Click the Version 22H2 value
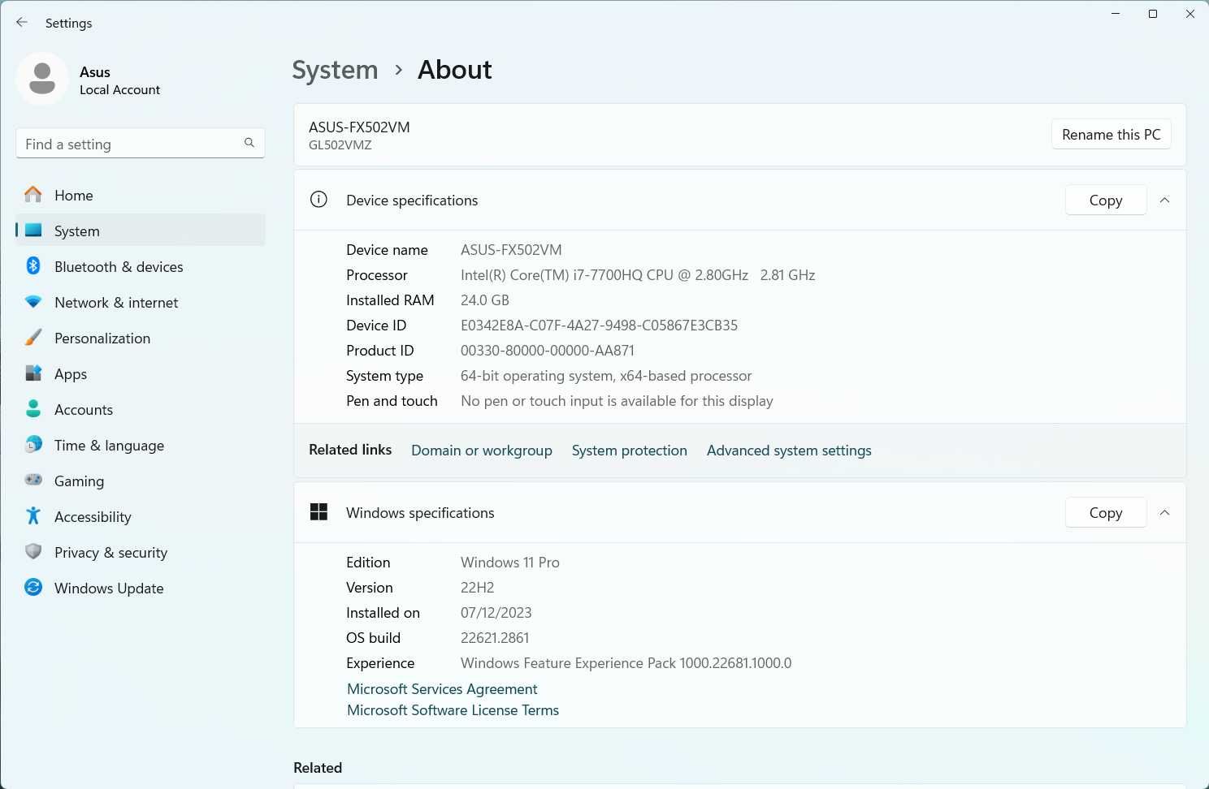The width and height of the screenshot is (1209, 789). [x=477, y=587]
